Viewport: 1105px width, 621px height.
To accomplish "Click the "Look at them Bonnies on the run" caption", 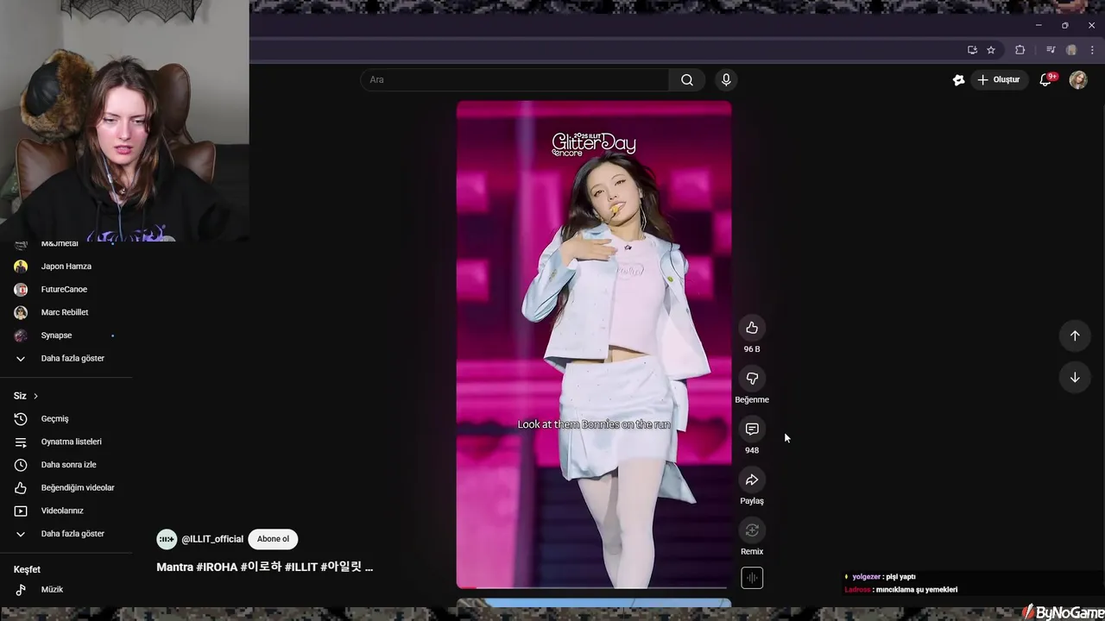I will 594,424.
